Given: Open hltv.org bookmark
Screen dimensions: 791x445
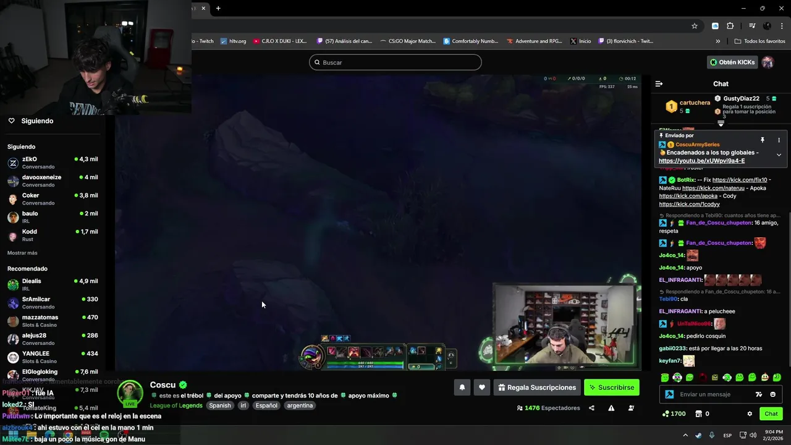Looking at the screenshot, I should (234, 41).
